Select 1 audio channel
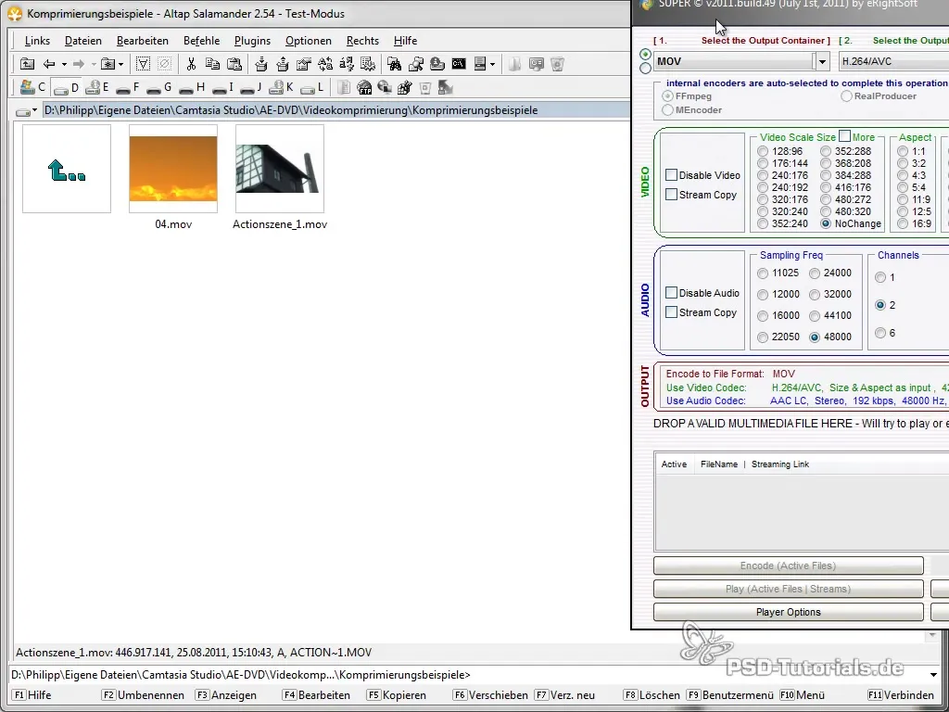Viewport: 949px width, 712px height. pos(880,277)
